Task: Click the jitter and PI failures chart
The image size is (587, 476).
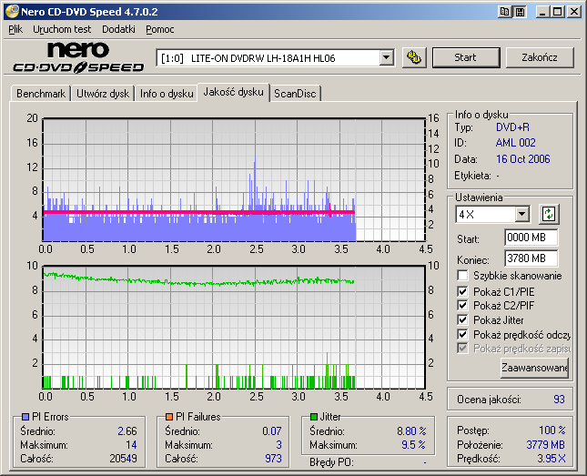Action: (234, 328)
